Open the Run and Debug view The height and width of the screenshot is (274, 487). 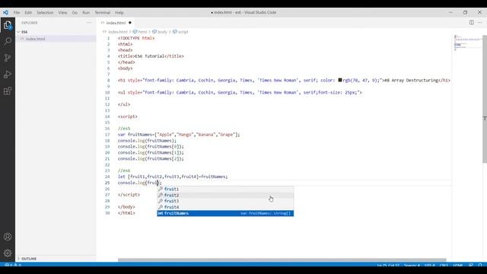[x=8, y=75]
